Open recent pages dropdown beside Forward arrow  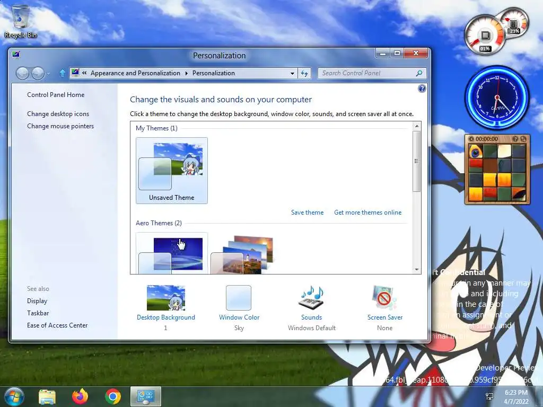pyautogui.click(x=48, y=73)
